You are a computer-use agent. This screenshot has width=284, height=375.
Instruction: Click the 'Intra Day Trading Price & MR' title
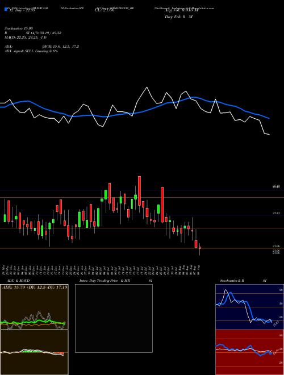click(x=105, y=281)
